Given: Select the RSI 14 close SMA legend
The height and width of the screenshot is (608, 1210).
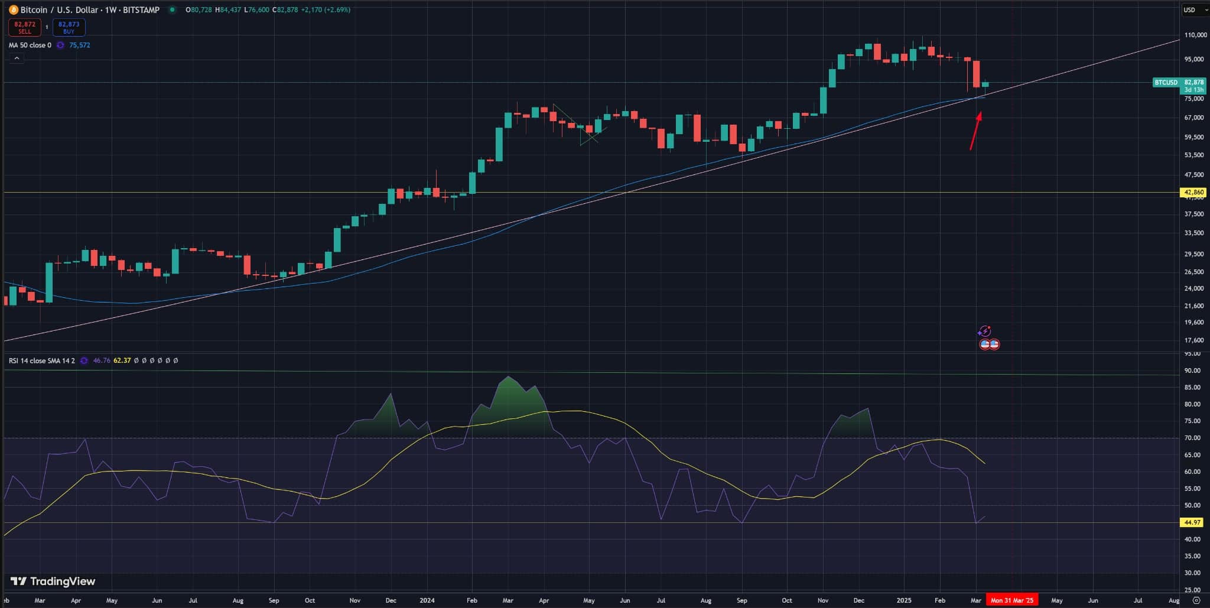Looking at the screenshot, I should 42,360.
